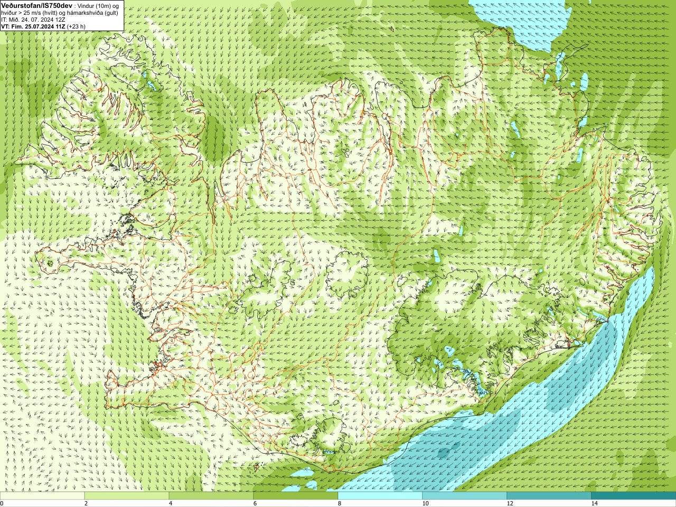This screenshot has height=507, width=676.
Task: Click the "0" scale label
Action: (2, 504)
